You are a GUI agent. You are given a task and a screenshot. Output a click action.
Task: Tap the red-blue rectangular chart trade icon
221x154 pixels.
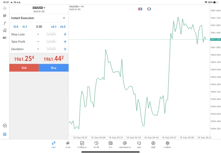pos(140,9)
